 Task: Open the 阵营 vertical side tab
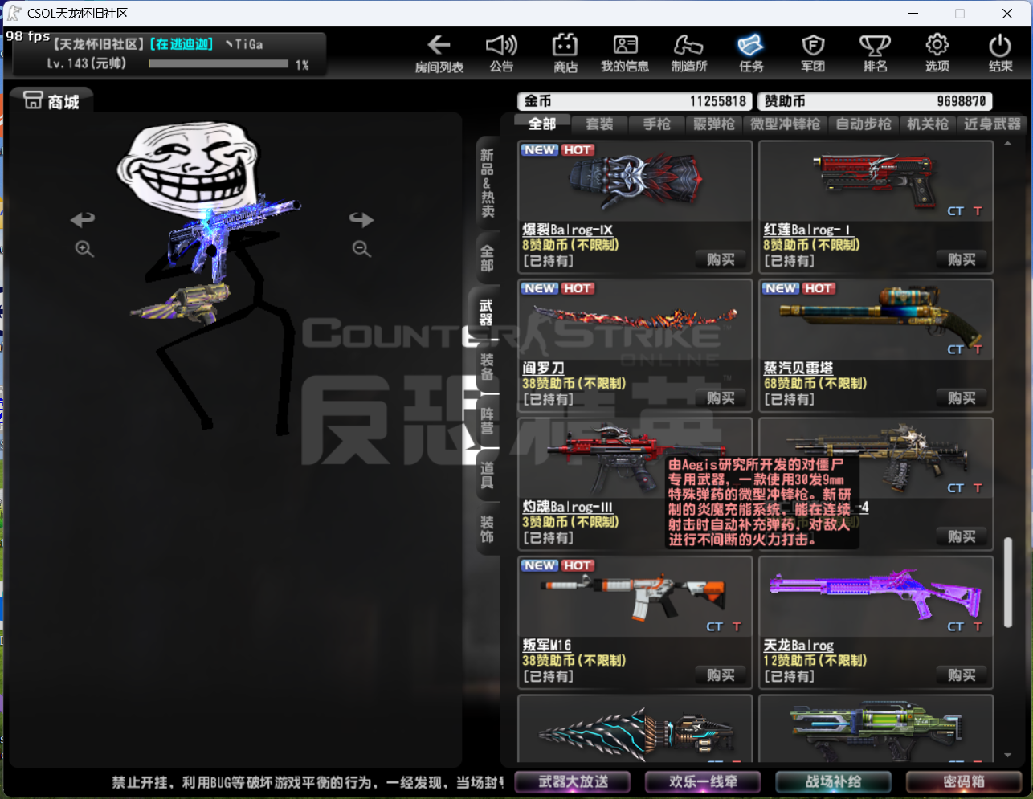pos(488,421)
